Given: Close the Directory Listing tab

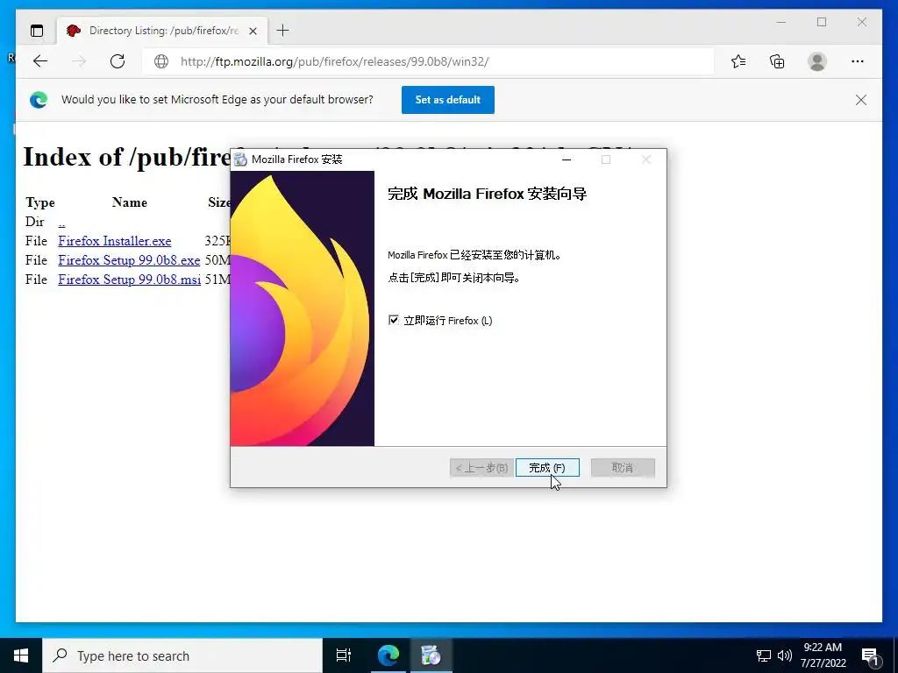Looking at the screenshot, I should coord(253,31).
